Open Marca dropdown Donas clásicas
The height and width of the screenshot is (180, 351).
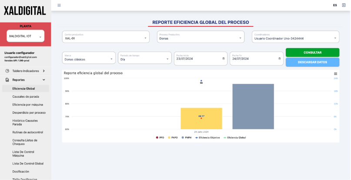pyautogui.click(x=89, y=58)
